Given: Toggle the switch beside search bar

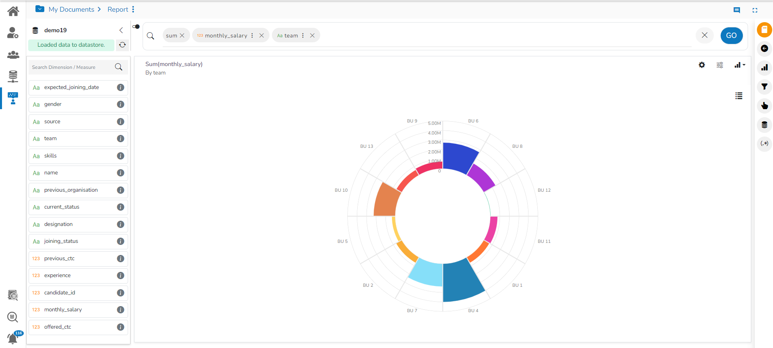Looking at the screenshot, I should 136,27.
